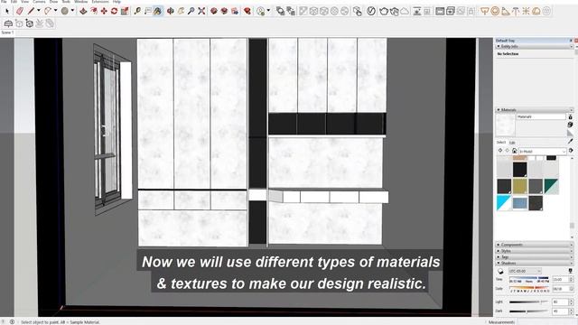Click the material name field
578x325 pixels.
[x=541, y=116]
